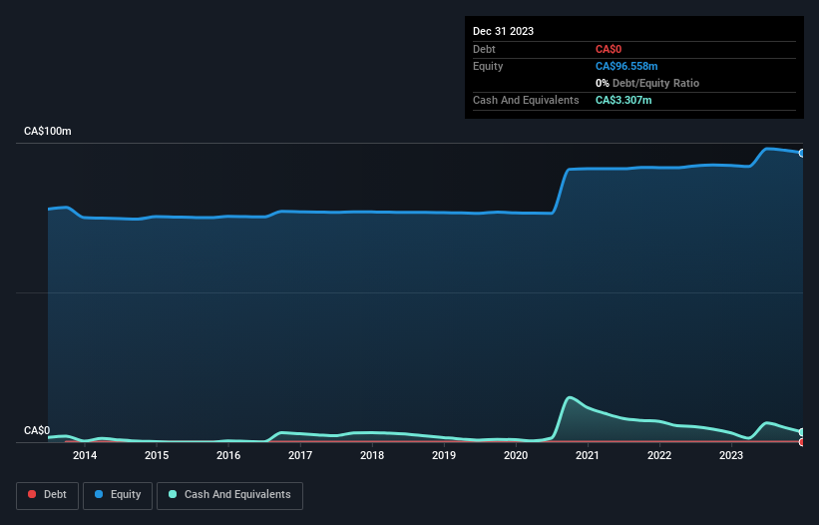The height and width of the screenshot is (525, 819).
Task: Select the 2017 x-axis label
Action: [x=300, y=455]
